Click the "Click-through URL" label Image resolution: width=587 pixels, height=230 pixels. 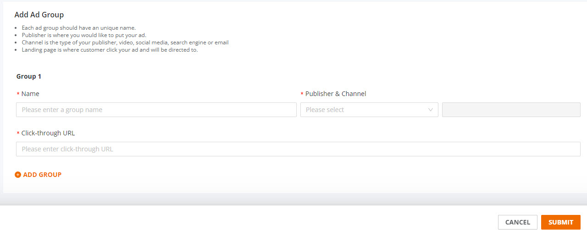point(48,133)
